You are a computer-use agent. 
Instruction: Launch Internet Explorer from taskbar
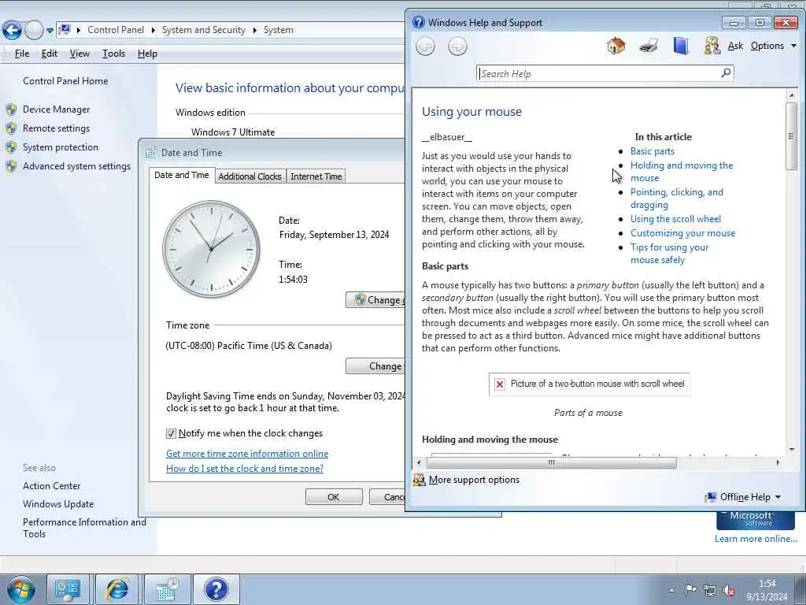pos(116,589)
